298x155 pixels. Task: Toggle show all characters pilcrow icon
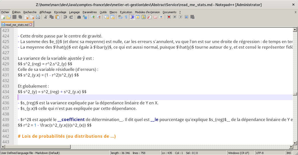coord(126,17)
